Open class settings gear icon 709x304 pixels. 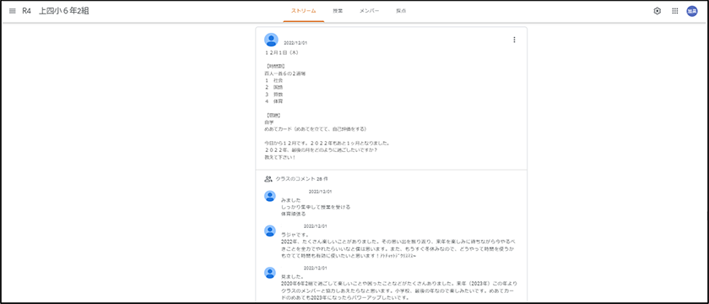(x=657, y=11)
